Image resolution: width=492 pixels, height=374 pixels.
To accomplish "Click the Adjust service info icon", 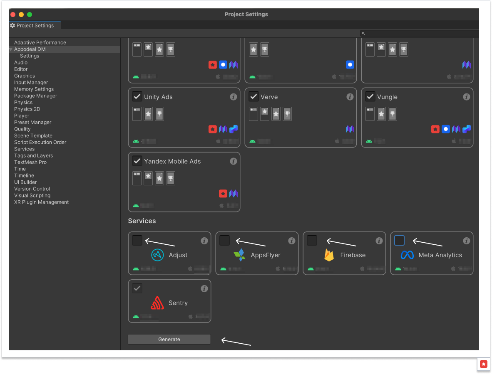I will coord(204,241).
